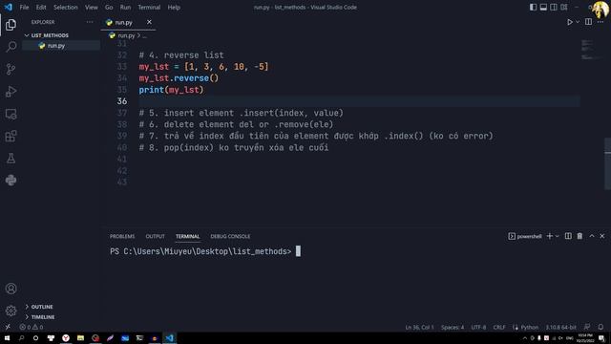Open the Run menu

pyautogui.click(x=125, y=7)
